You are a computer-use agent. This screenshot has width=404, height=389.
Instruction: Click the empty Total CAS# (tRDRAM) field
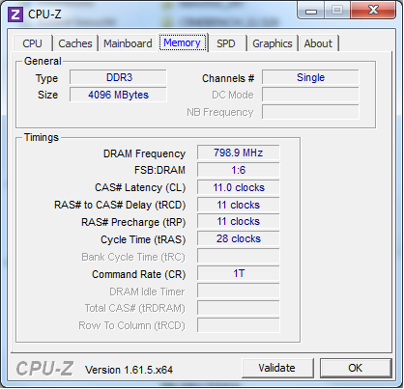[x=239, y=308]
